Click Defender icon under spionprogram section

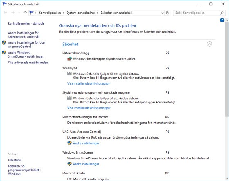point(70,98)
